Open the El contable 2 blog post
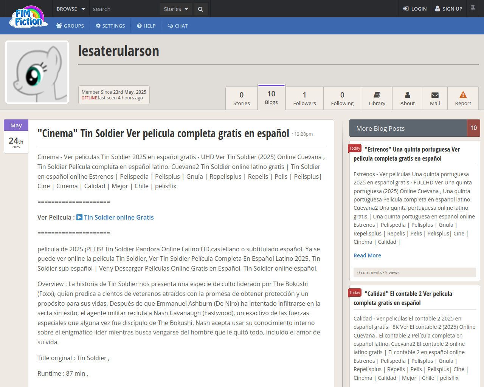The image size is (484, 387). 403,298
